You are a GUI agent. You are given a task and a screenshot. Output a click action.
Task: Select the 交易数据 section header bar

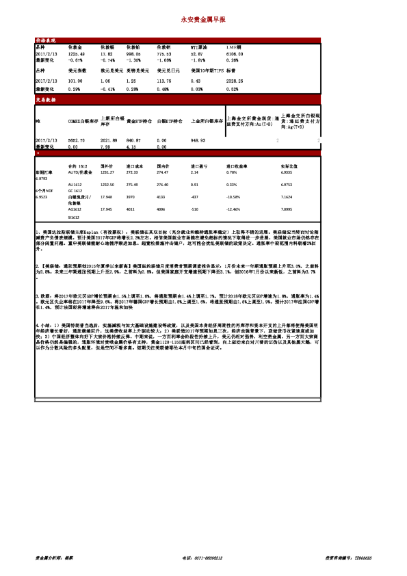(178, 100)
